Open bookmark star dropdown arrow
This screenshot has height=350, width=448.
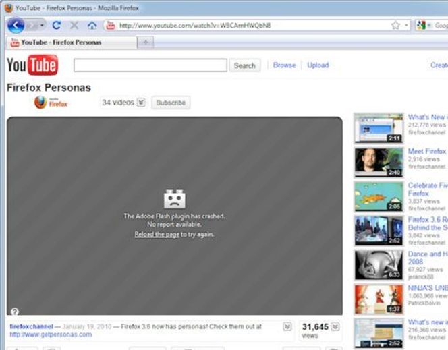pos(406,26)
